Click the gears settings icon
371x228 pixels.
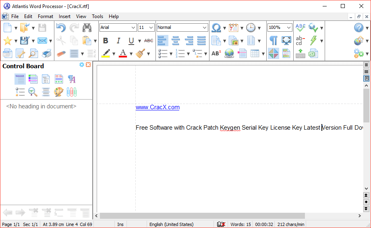359,53
